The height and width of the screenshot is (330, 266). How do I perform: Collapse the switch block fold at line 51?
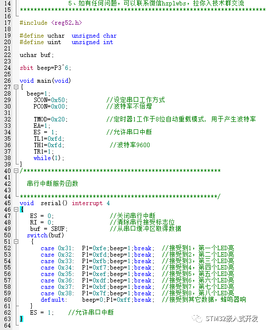[x=16, y=242]
